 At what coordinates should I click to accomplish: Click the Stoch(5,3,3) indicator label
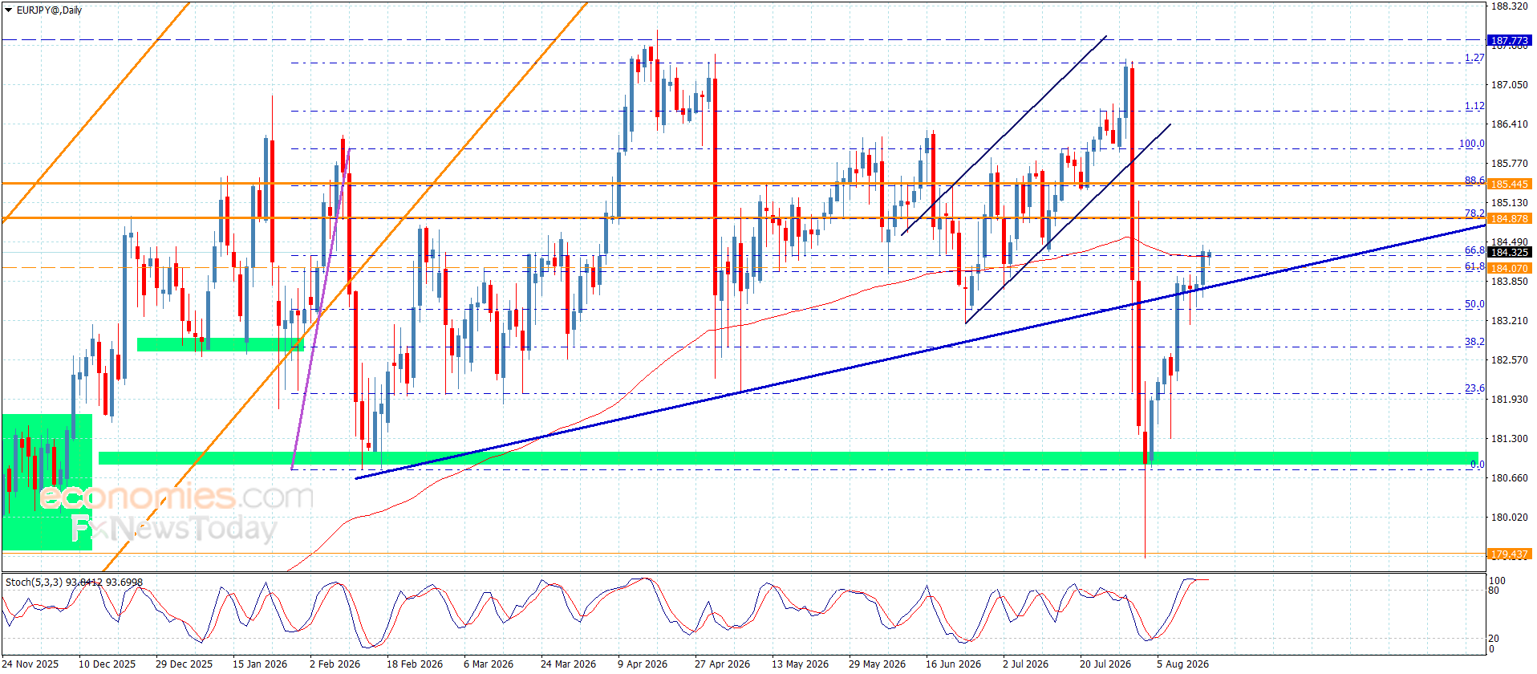tap(34, 582)
